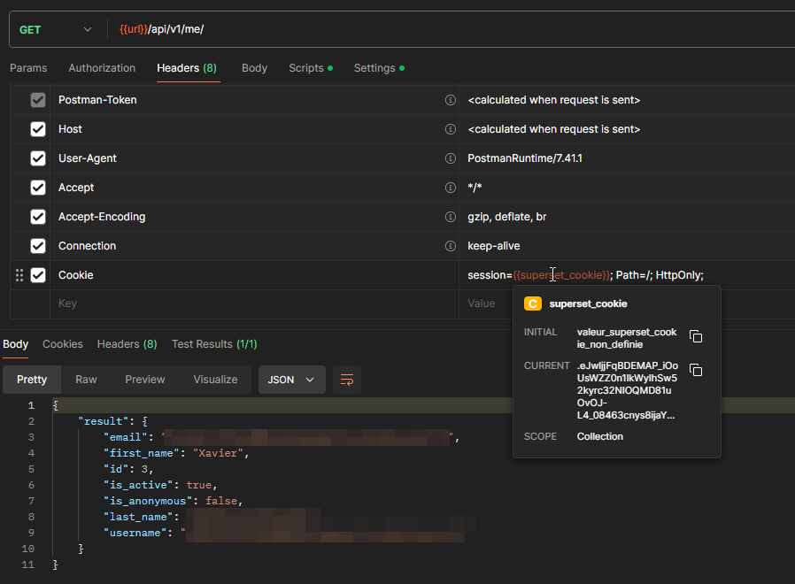The height and width of the screenshot is (584, 795).
Task: Click the PostmanRuntime/7.41.1 value
Action: 525,158
